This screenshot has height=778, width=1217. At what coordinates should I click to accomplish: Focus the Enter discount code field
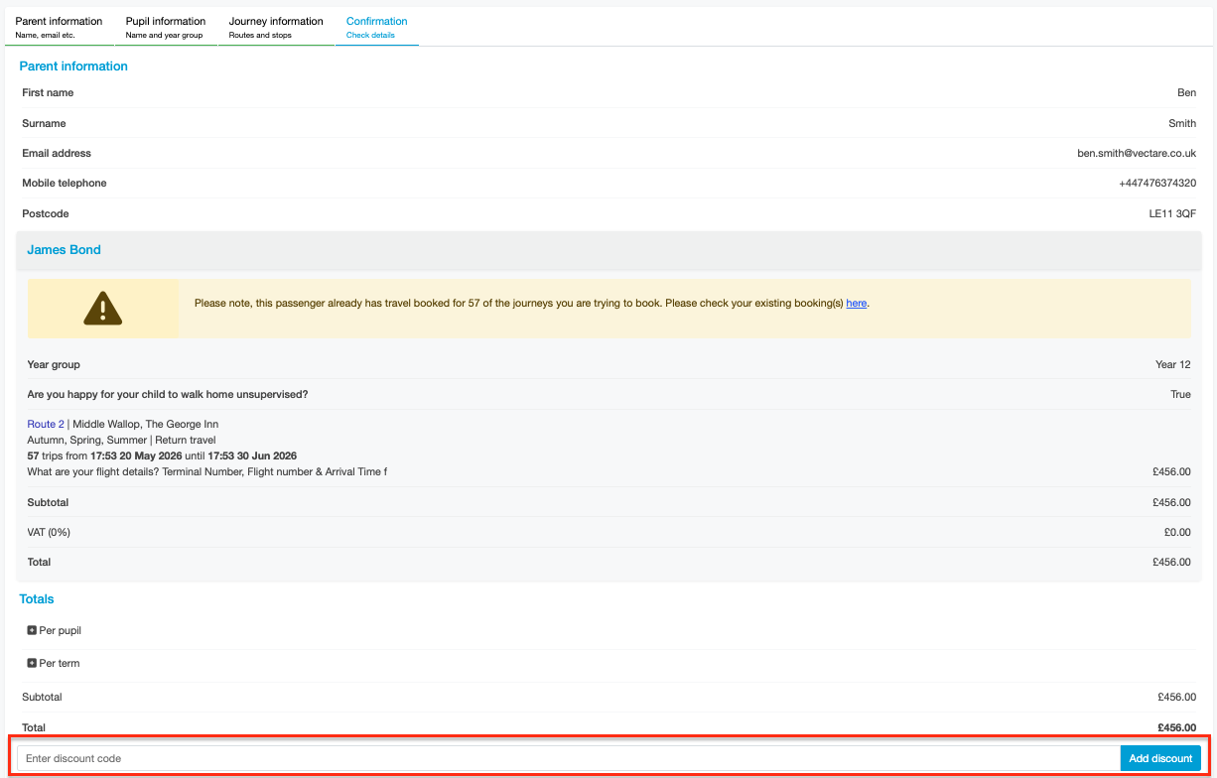click(569, 758)
